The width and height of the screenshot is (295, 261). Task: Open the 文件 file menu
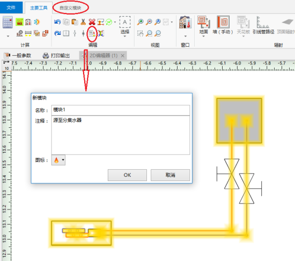pyautogui.click(x=11, y=8)
